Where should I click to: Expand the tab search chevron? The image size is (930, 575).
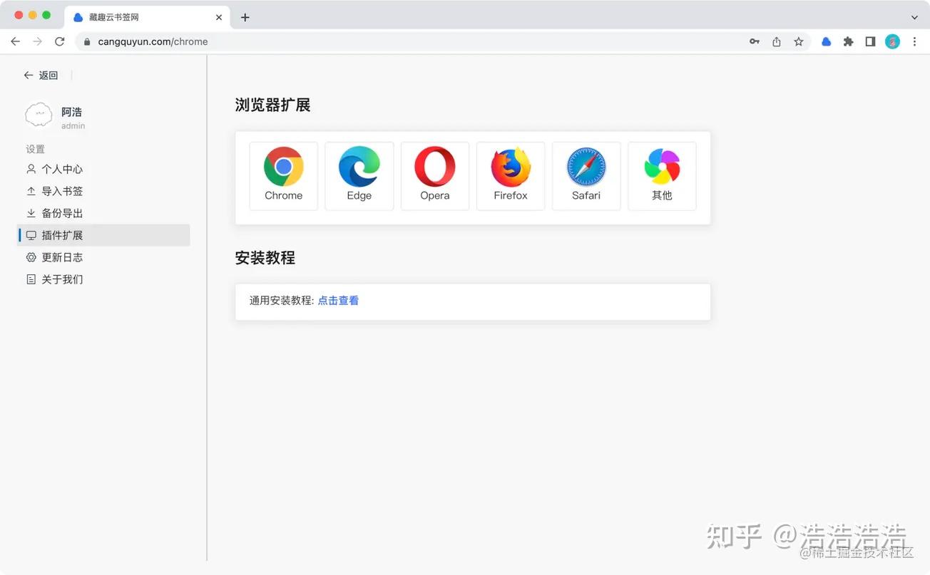point(914,17)
